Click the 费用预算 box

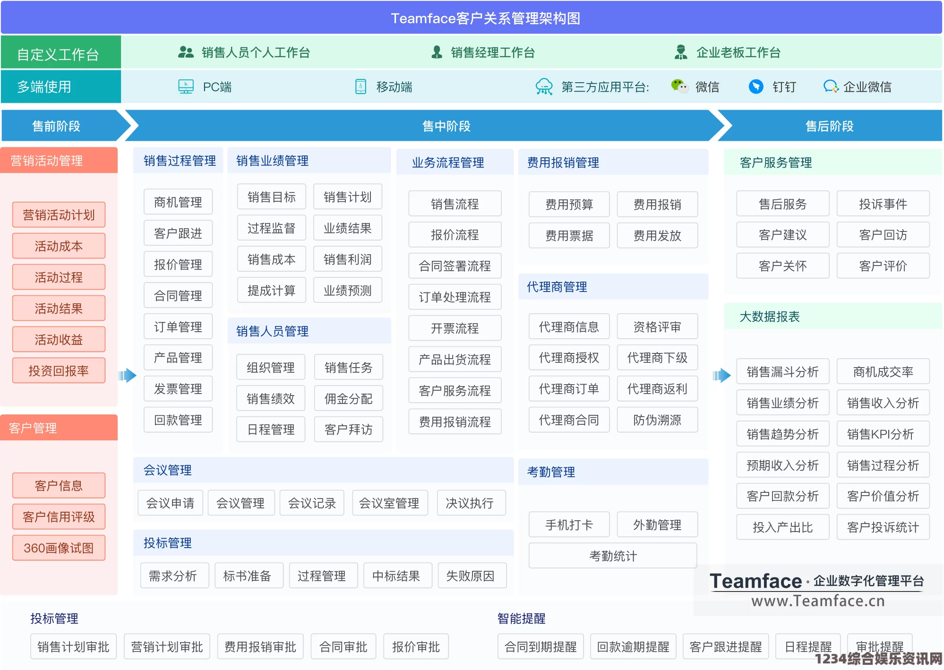(x=569, y=204)
